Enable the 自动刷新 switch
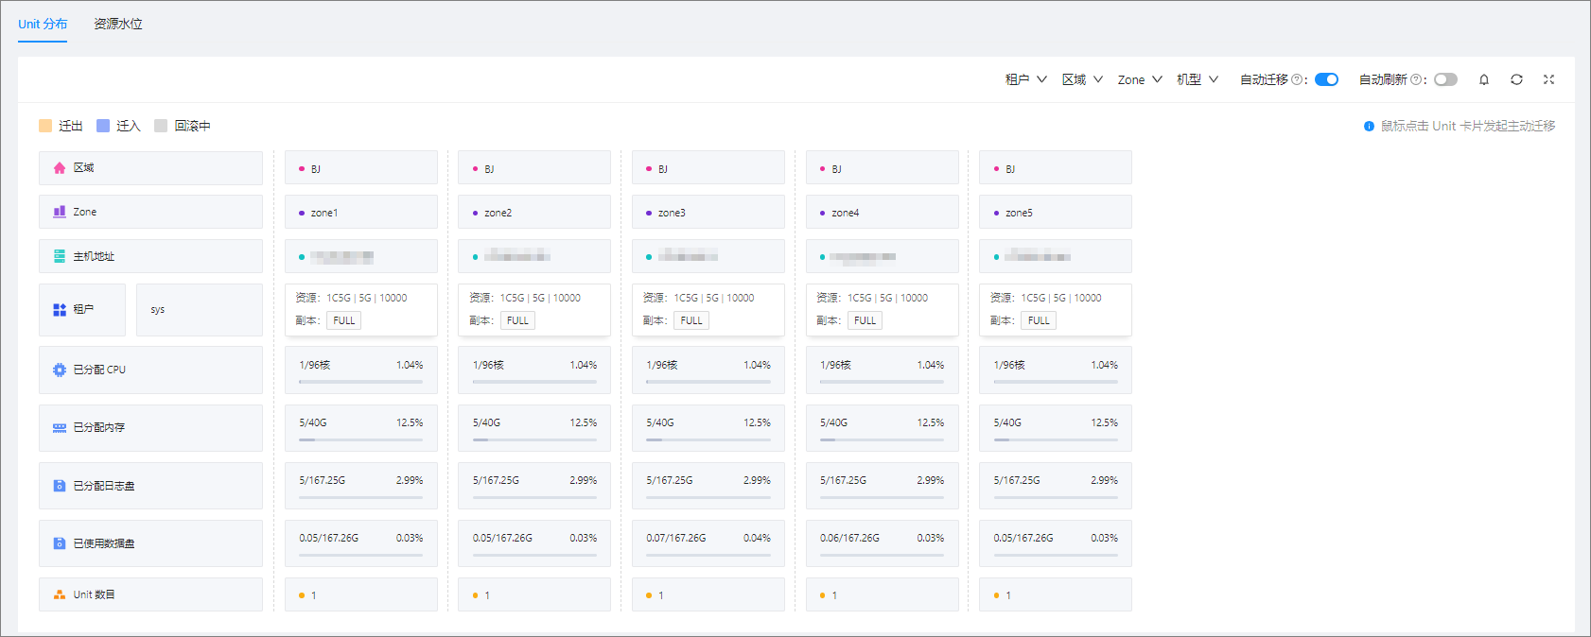 (1445, 79)
